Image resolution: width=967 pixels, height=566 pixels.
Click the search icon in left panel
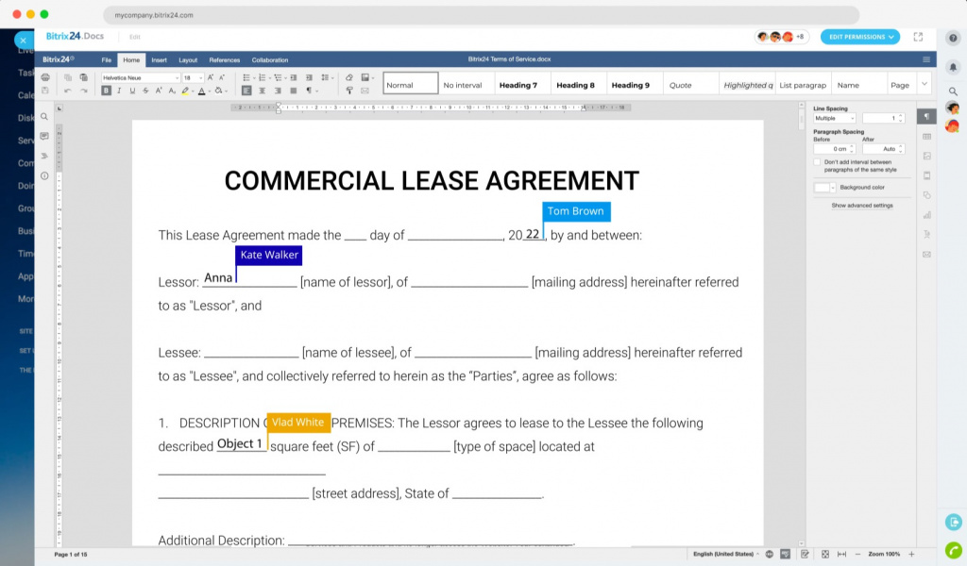coord(44,117)
